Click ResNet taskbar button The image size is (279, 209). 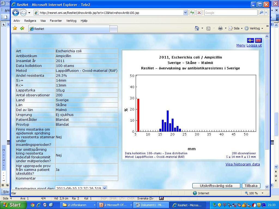[188, 205]
